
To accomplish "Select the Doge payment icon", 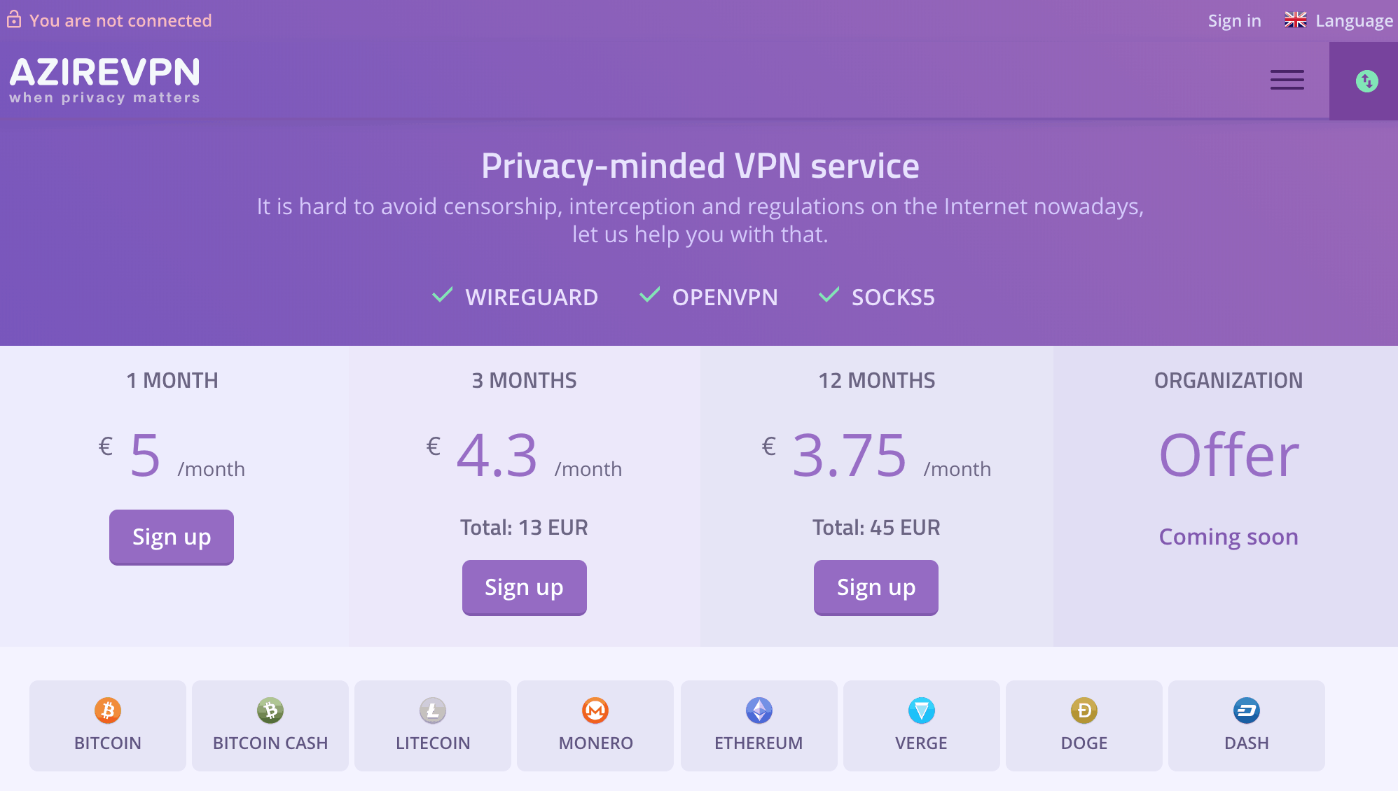I will click(x=1083, y=709).
